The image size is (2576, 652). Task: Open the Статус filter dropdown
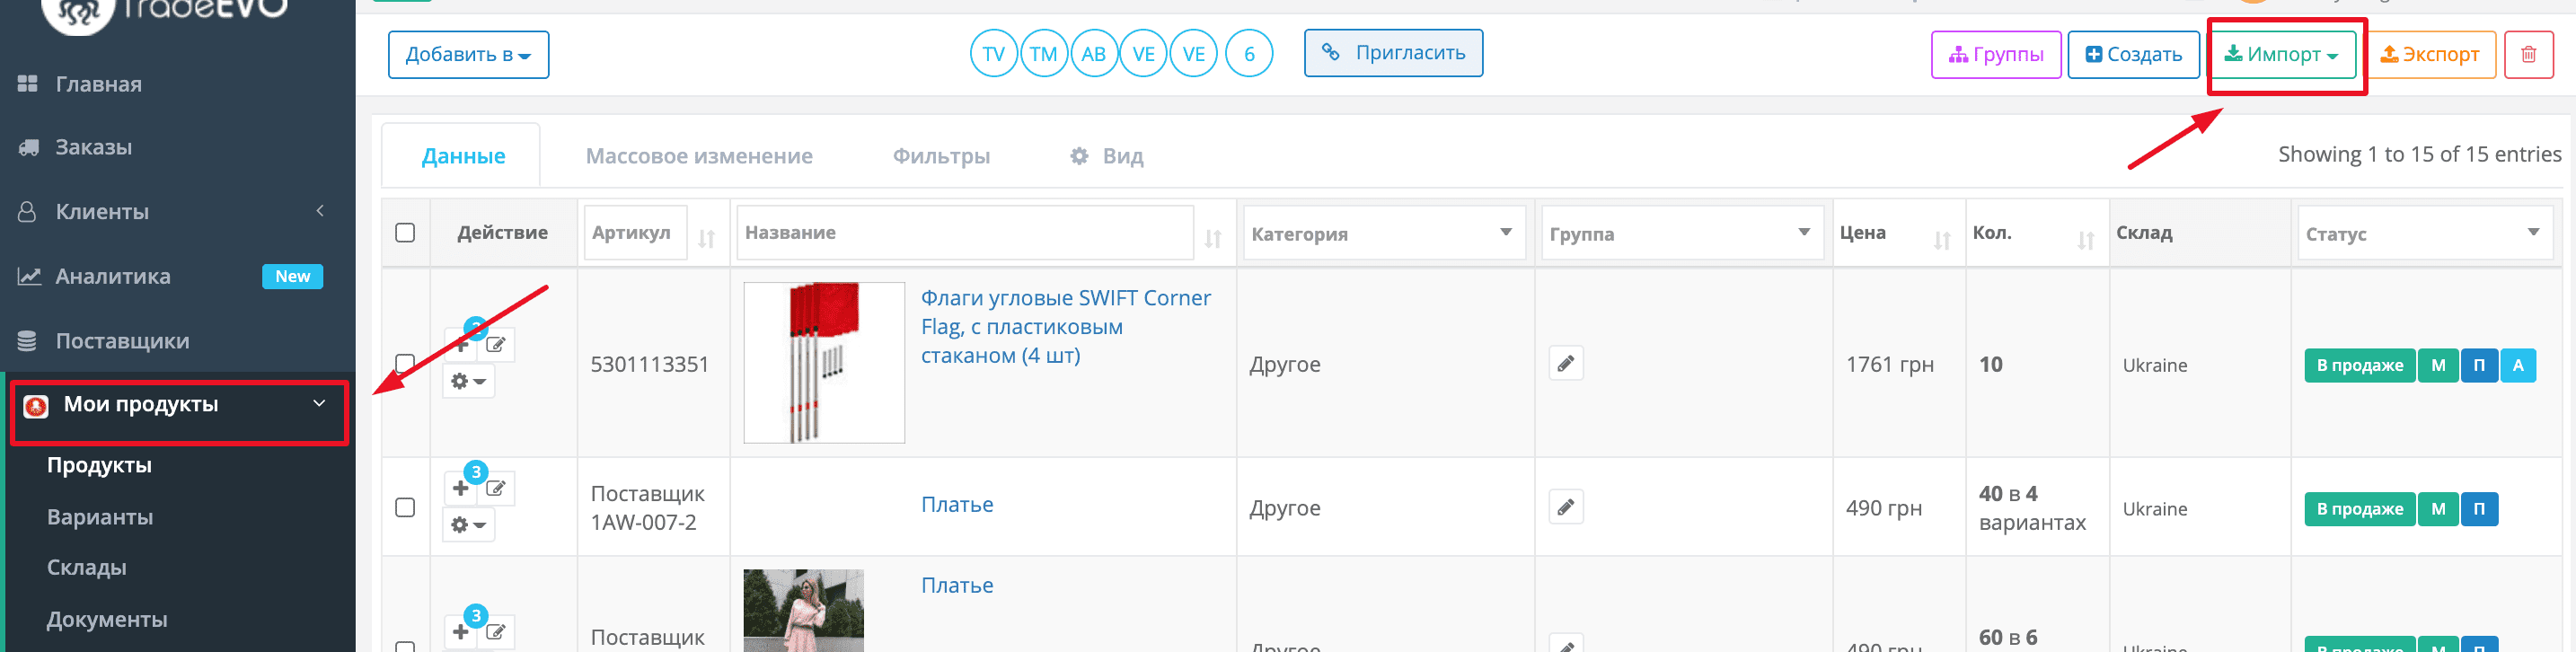(2423, 233)
